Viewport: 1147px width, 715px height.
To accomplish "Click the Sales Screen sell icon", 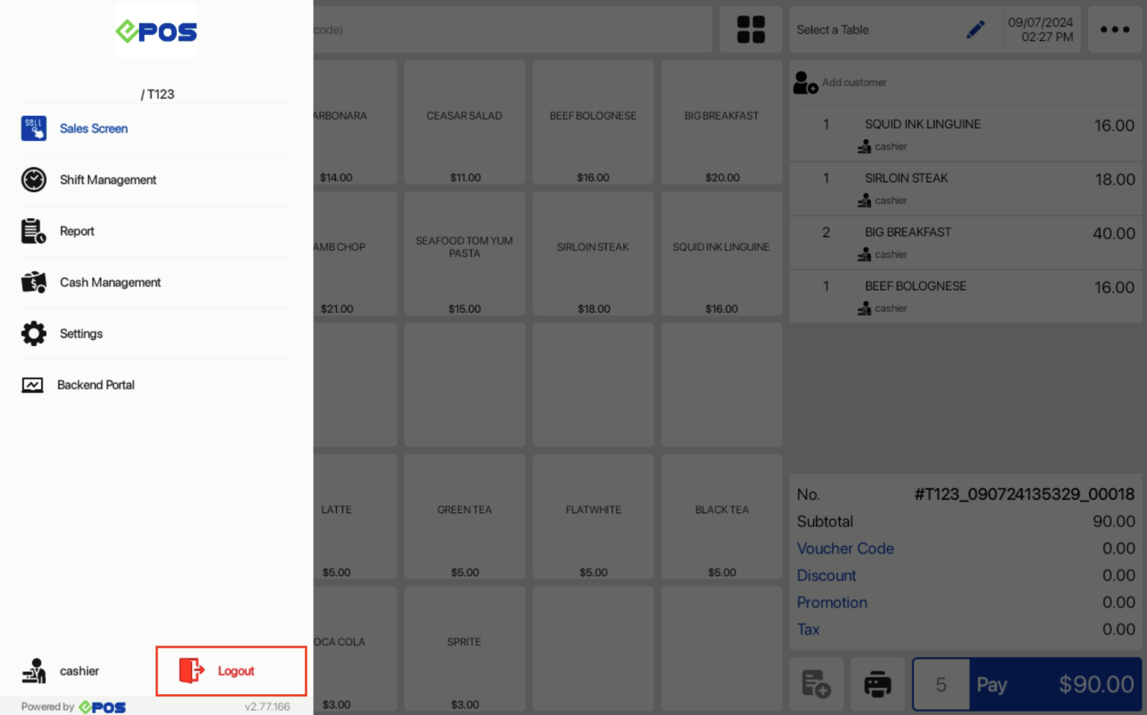I will pos(34,129).
